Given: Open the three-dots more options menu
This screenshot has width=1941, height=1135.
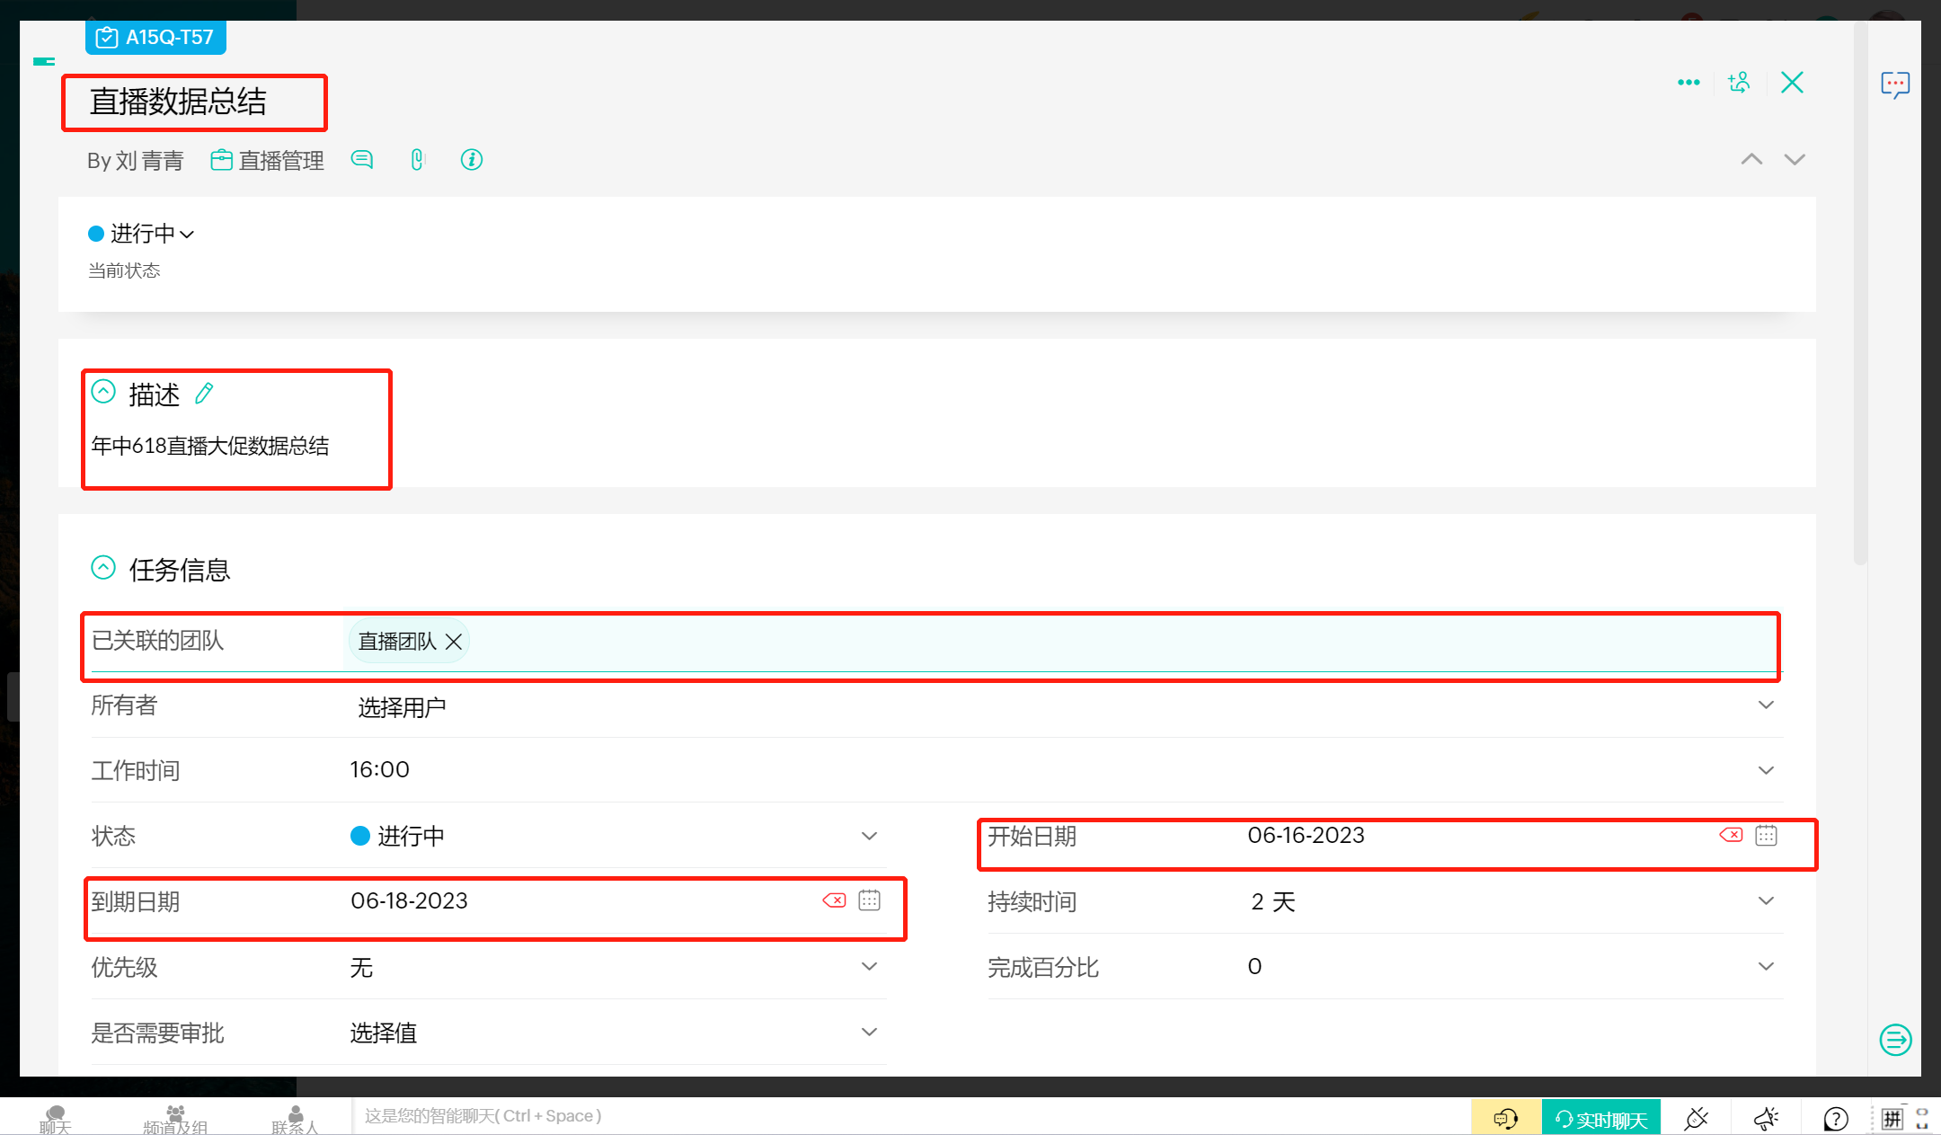Looking at the screenshot, I should (1688, 83).
